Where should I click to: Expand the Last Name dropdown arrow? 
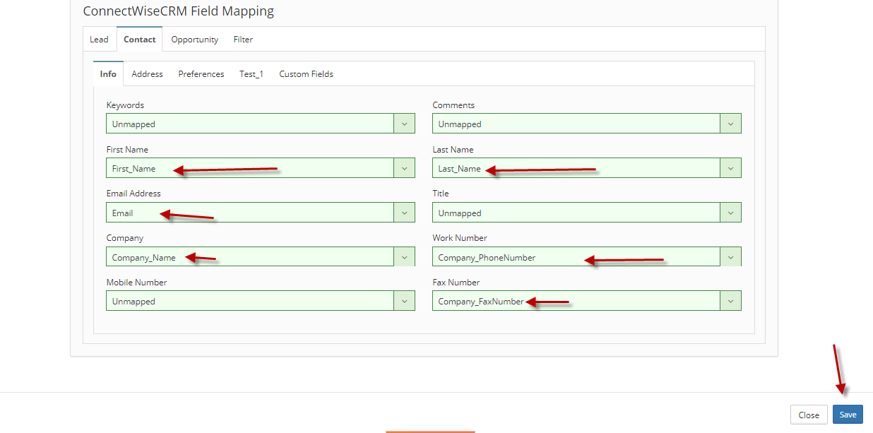pyautogui.click(x=731, y=168)
